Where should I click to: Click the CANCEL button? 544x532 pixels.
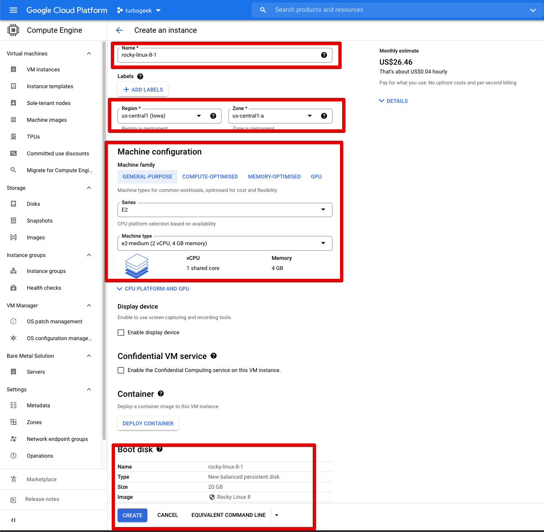pos(167,515)
